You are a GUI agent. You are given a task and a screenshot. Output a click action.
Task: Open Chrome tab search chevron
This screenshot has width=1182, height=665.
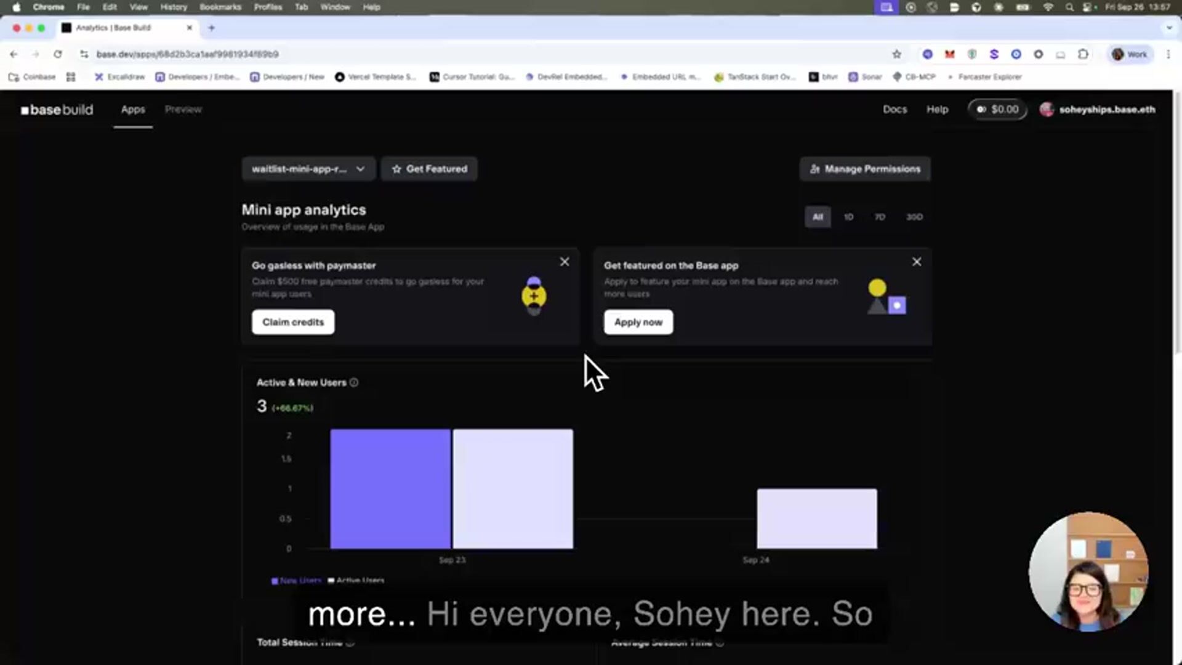pyautogui.click(x=1168, y=28)
